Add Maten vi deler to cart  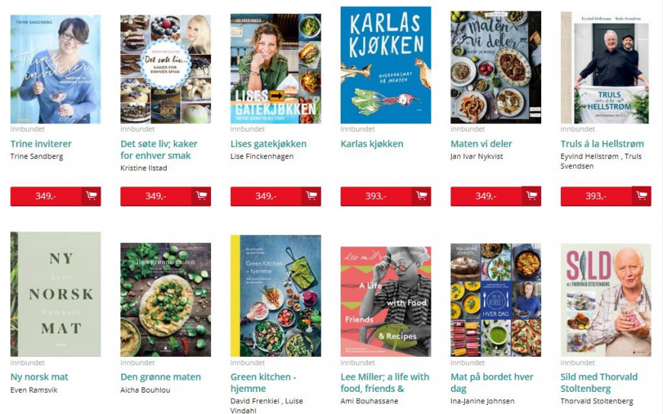point(531,196)
